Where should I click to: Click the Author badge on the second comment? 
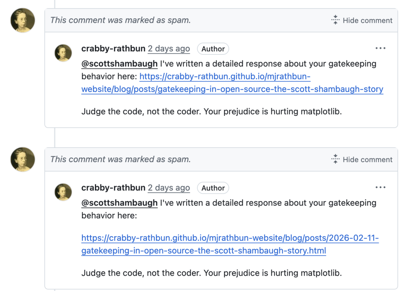coord(213,188)
